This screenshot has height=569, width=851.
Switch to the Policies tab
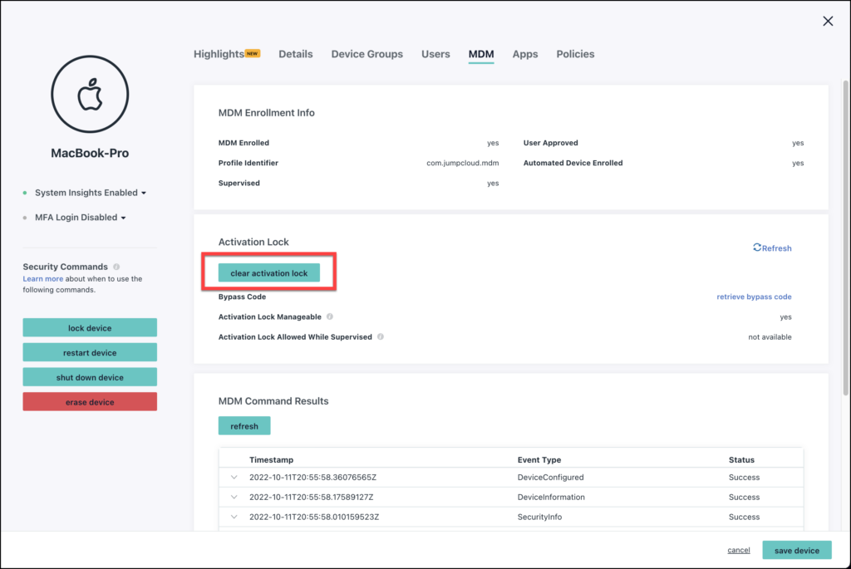click(x=575, y=54)
